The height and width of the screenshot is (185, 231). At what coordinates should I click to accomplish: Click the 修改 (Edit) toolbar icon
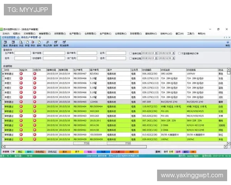33,44
